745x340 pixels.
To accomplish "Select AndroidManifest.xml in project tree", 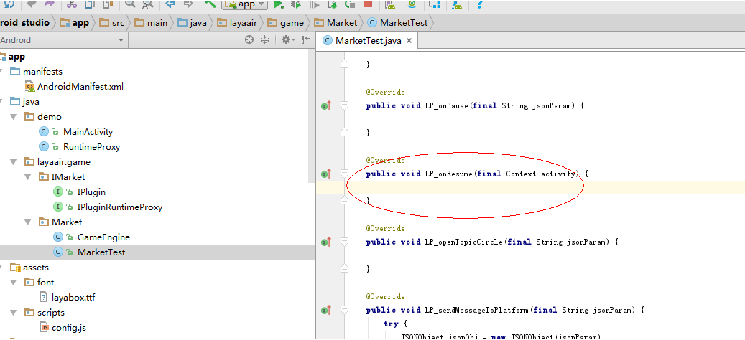I will [80, 87].
